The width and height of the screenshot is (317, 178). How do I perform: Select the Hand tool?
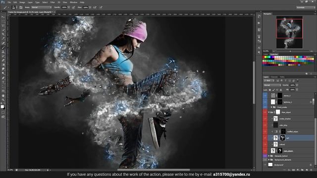click(3, 95)
